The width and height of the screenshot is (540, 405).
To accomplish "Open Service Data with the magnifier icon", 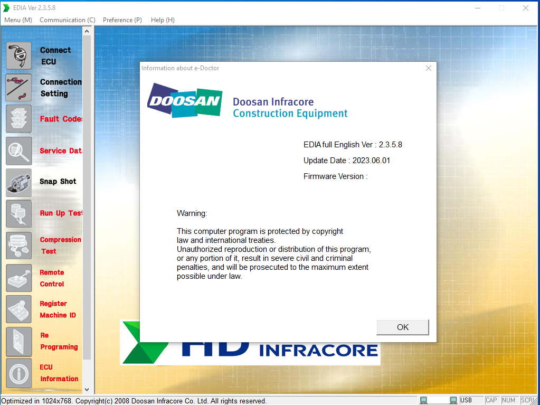I will tap(18, 150).
